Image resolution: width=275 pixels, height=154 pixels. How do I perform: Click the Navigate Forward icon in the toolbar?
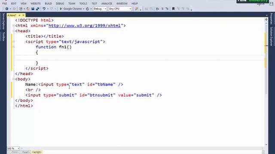pos(14,9)
